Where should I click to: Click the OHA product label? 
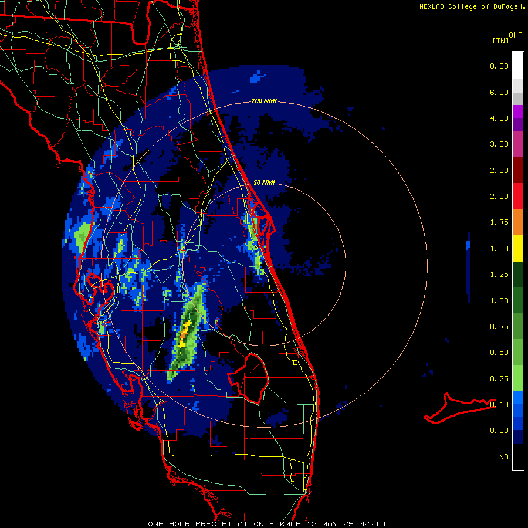(x=516, y=35)
